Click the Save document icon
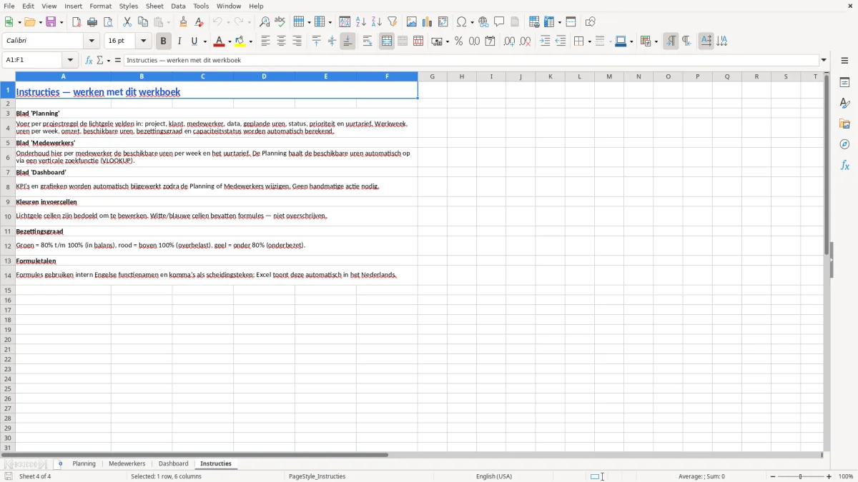 pyautogui.click(x=51, y=22)
